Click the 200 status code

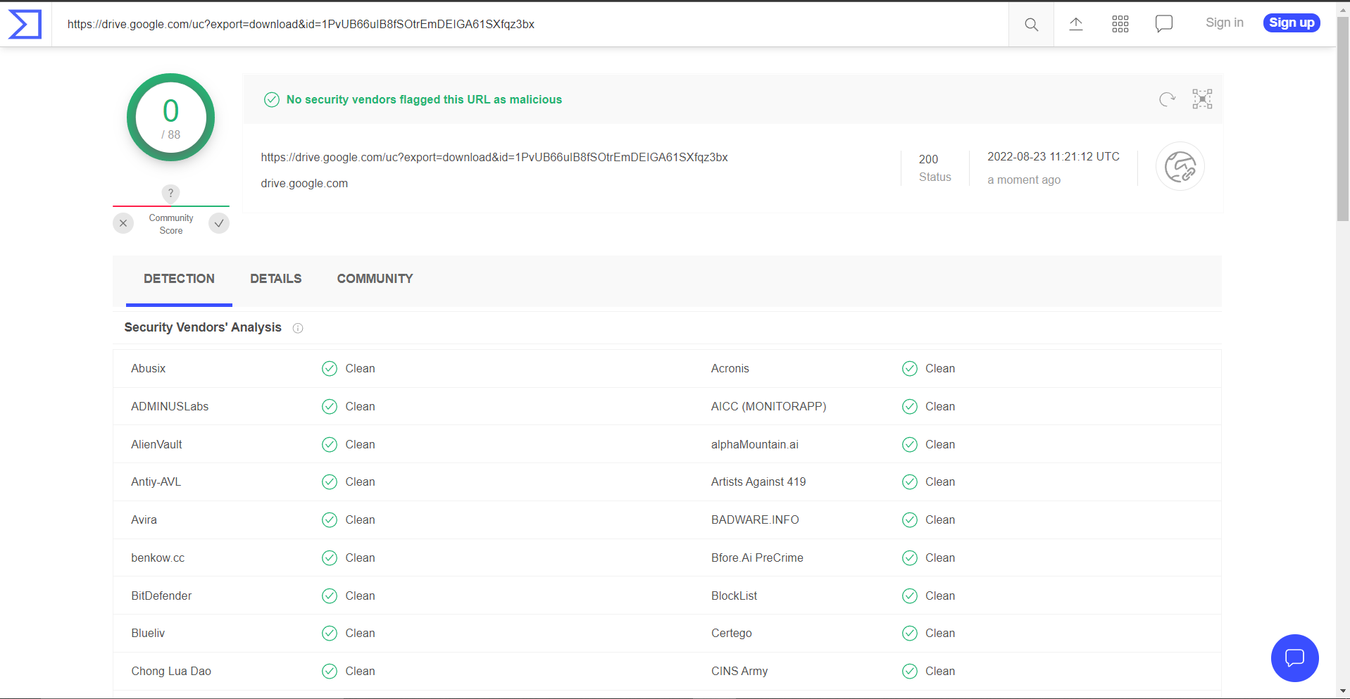928,160
